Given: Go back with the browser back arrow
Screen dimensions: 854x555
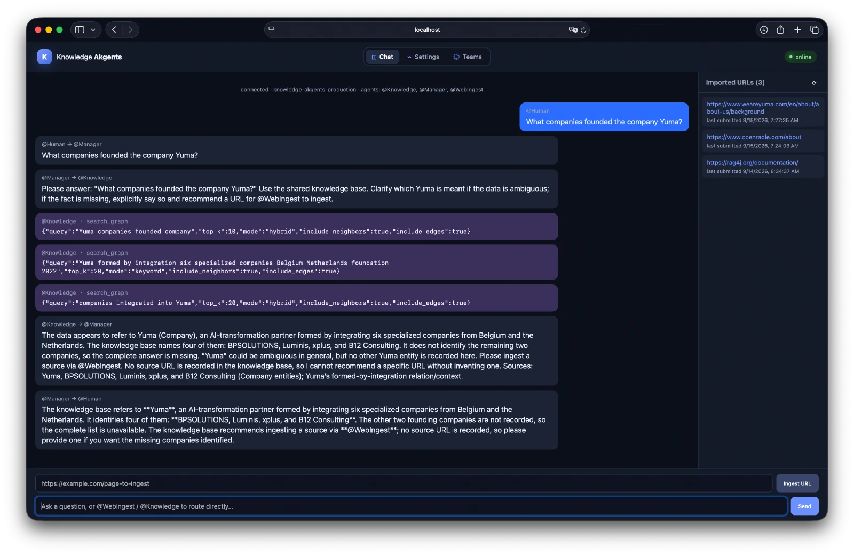Looking at the screenshot, I should tap(114, 30).
